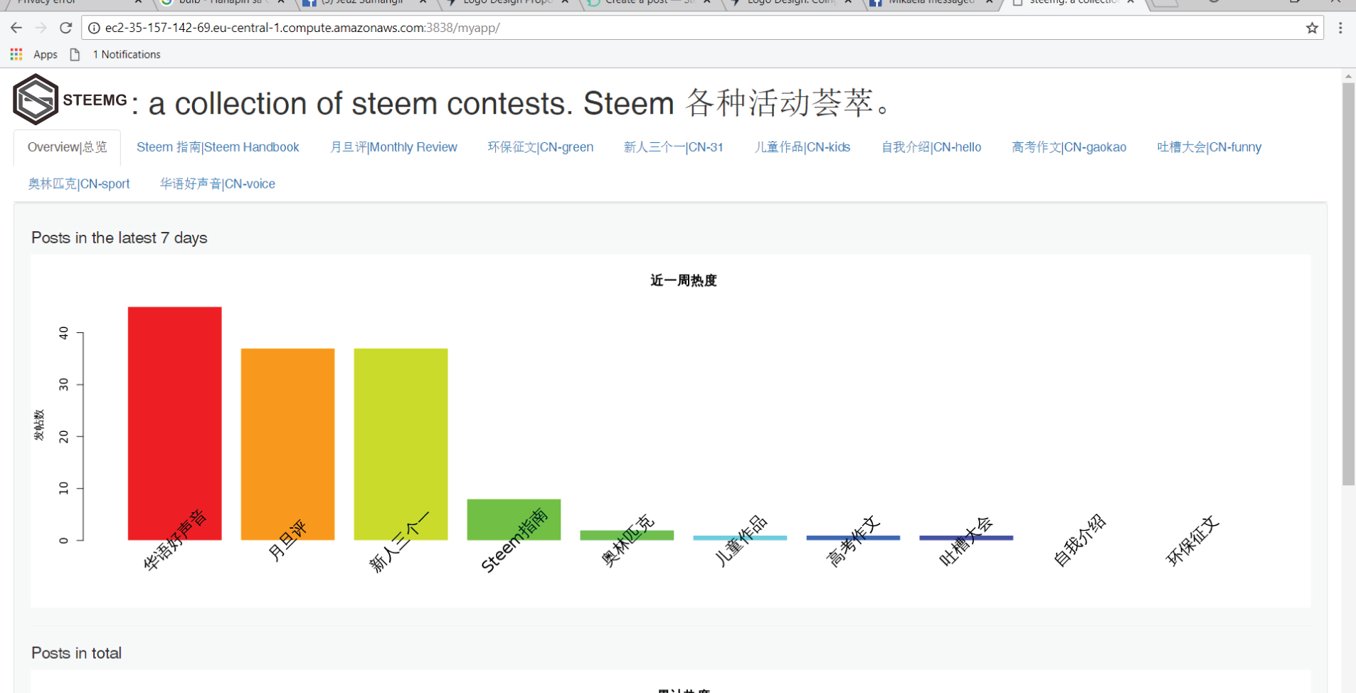The image size is (1356, 693).
Task: Open the CN-sport tab
Action: pos(78,184)
